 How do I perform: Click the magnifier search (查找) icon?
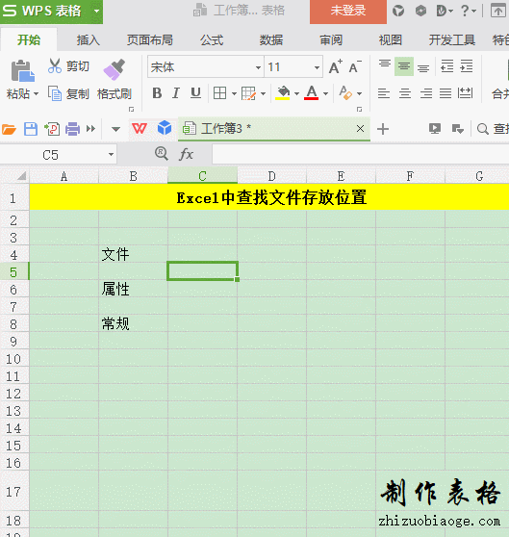pyautogui.click(x=483, y=129)
